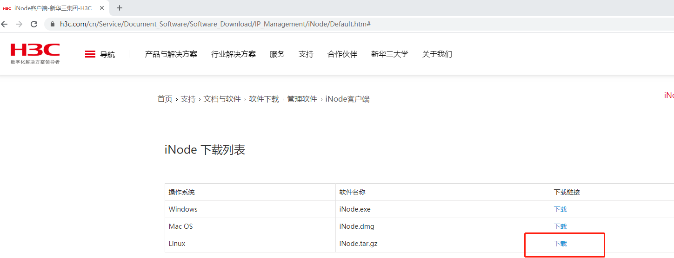Click the iNode.dmg file name
Viewport: 674px width, 258px height.
tap(357, 226)
